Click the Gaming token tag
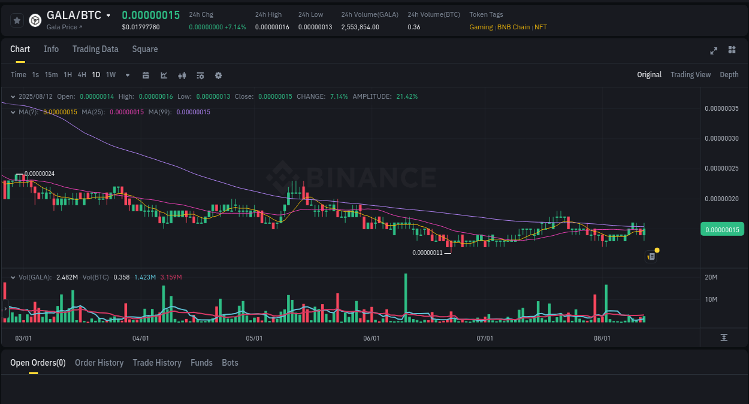The image size is (749, 404). 481,27
